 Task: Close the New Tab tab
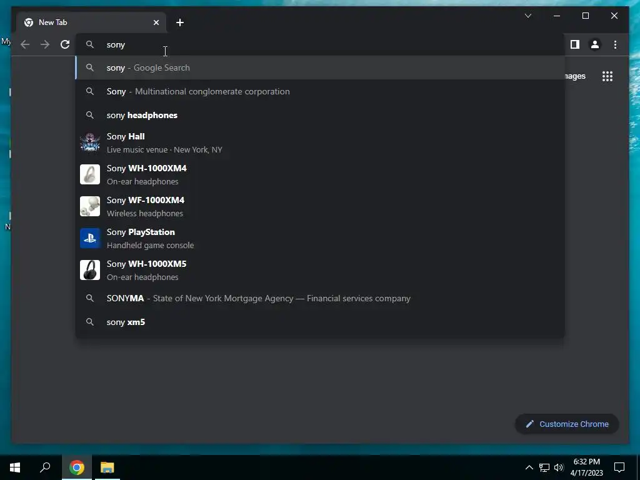pos(156,22)
